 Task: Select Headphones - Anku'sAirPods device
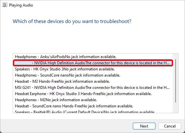65,57
